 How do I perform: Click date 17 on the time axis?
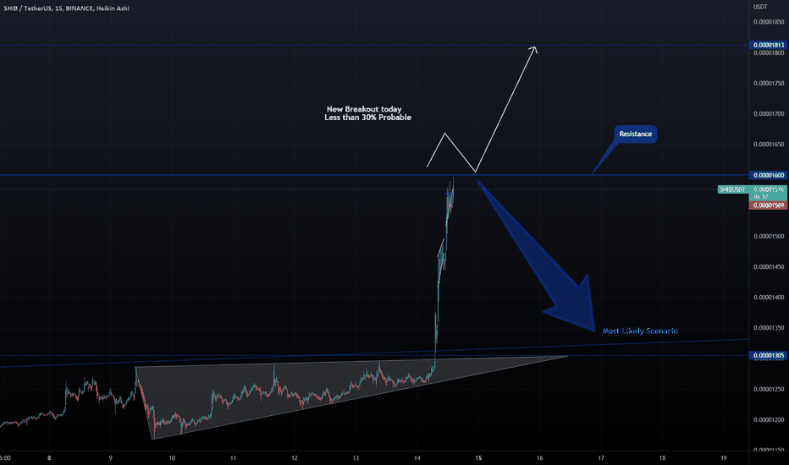[601, 458]
